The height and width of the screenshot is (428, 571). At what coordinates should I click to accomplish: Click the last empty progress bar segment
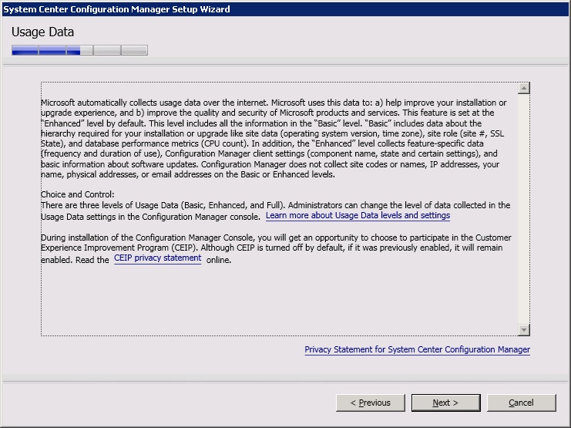[x=134, y=51]
